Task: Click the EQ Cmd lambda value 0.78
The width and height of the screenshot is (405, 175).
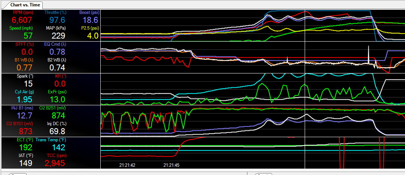Action: (57, 52)
